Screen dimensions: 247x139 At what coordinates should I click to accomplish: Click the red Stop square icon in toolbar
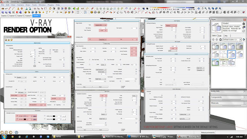tap(17, 12)
